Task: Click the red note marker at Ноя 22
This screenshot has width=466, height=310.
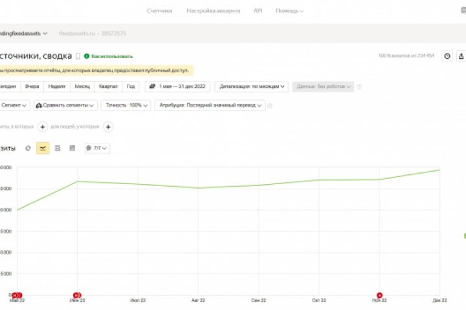Action: (x=379, y=295)
